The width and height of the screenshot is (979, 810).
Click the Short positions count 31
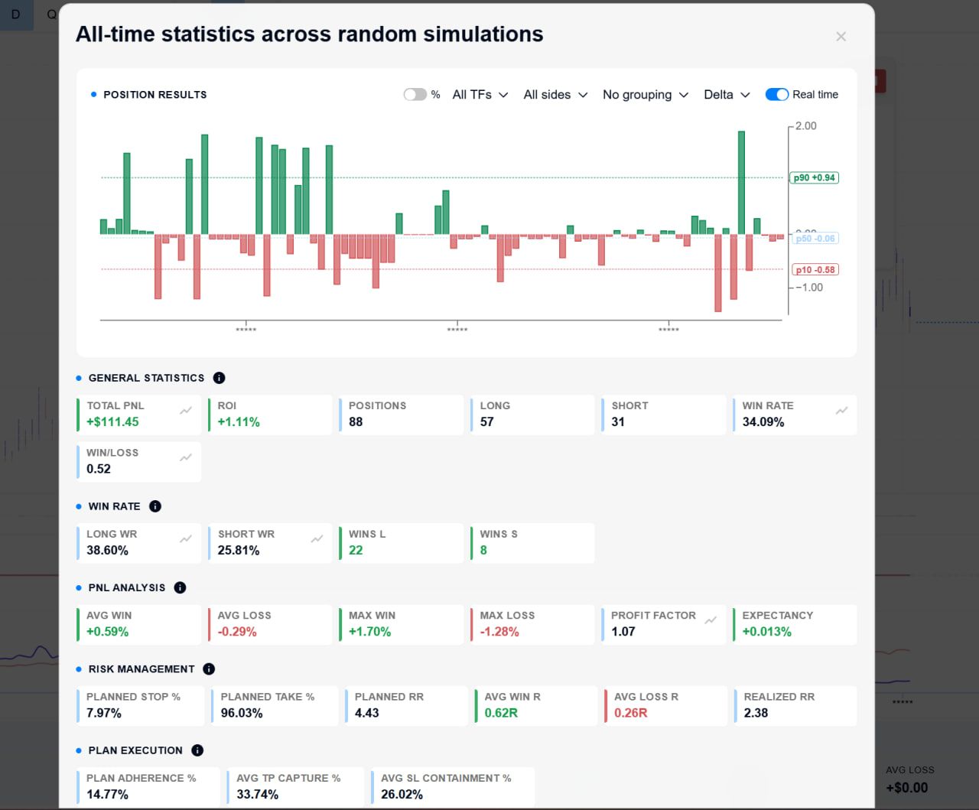tap(618, 422)
